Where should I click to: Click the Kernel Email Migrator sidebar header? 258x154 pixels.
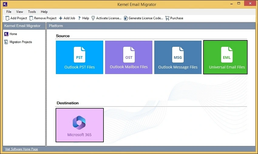(24, 26)
